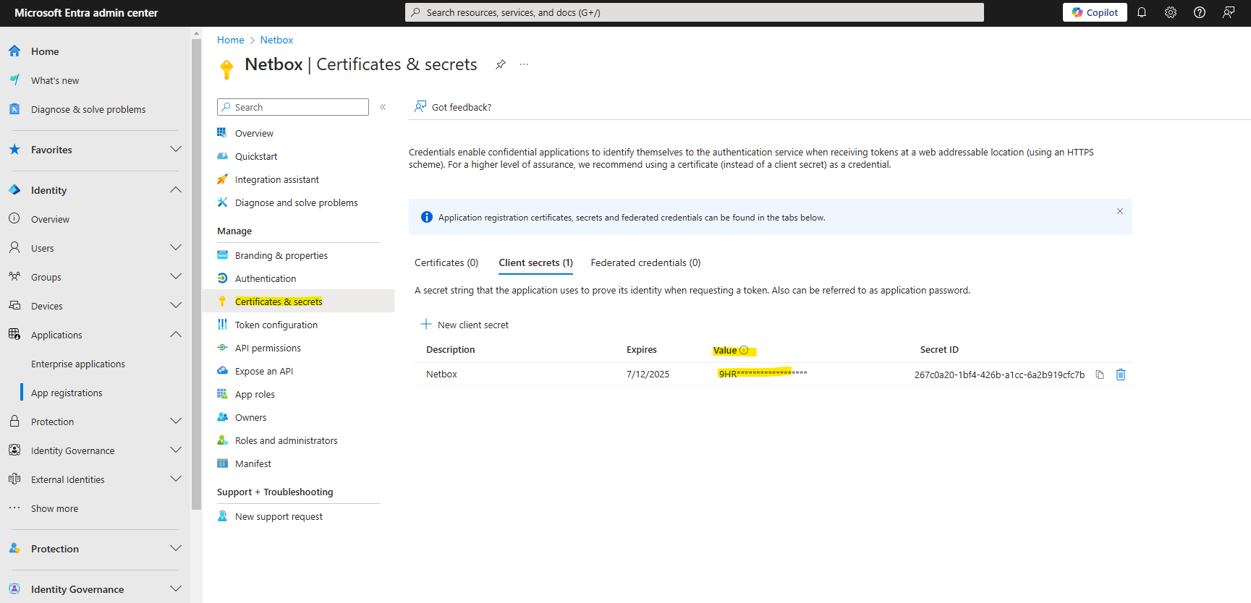Go to Netbox breadcrumb

pyautogui.click(x=276, y=40)
